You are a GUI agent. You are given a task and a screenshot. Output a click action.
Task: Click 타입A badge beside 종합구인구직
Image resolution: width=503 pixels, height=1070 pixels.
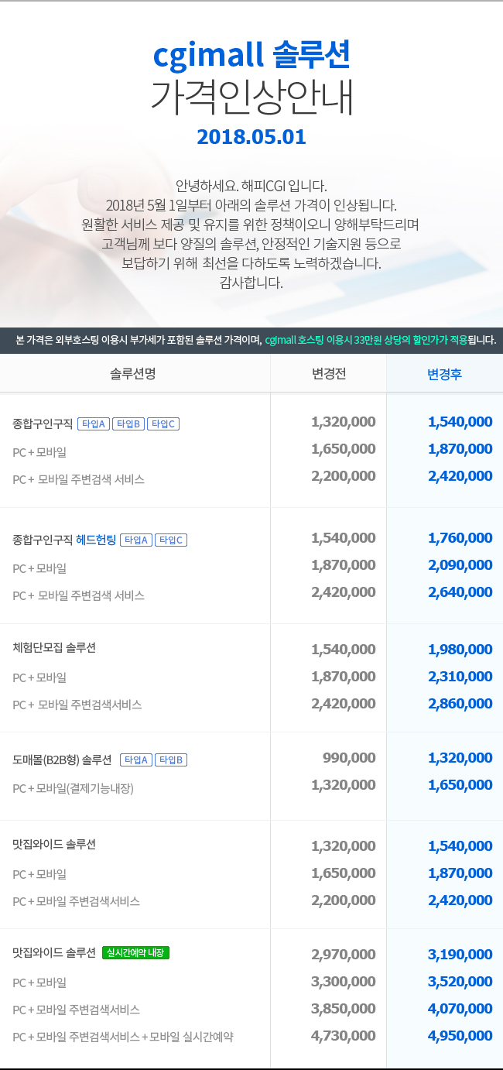click(x=94, y=424)
